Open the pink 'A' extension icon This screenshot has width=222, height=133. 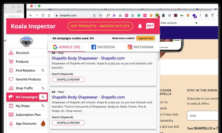pos(145,15)
